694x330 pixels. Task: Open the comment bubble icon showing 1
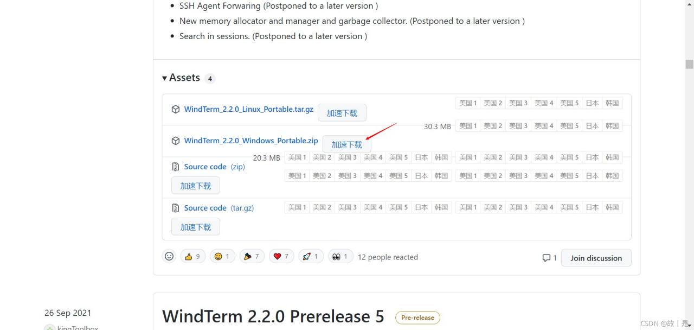(x=549, y=258)
